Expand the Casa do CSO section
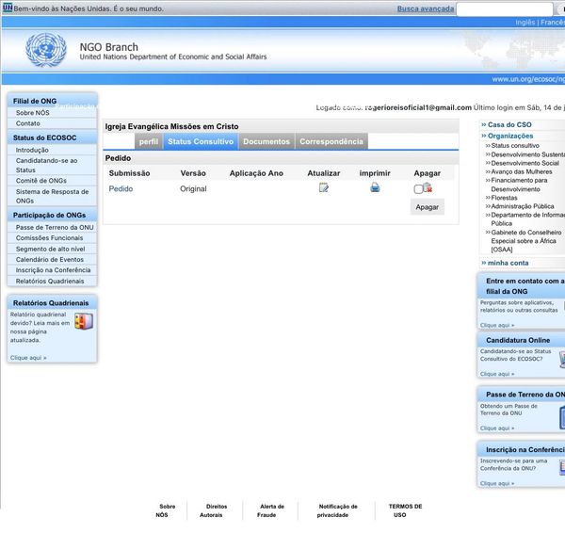 (509, 124)
